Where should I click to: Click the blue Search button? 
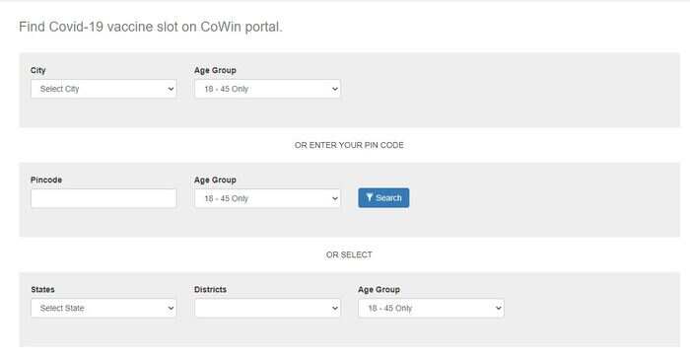[x=383, y=198]
